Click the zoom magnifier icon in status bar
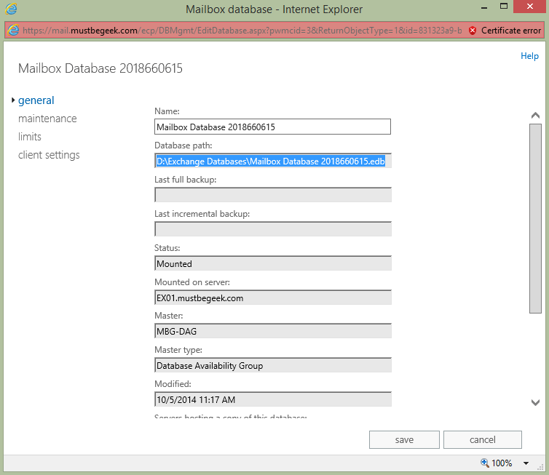Screen dimensions: 549x475 tap(485, 463)
